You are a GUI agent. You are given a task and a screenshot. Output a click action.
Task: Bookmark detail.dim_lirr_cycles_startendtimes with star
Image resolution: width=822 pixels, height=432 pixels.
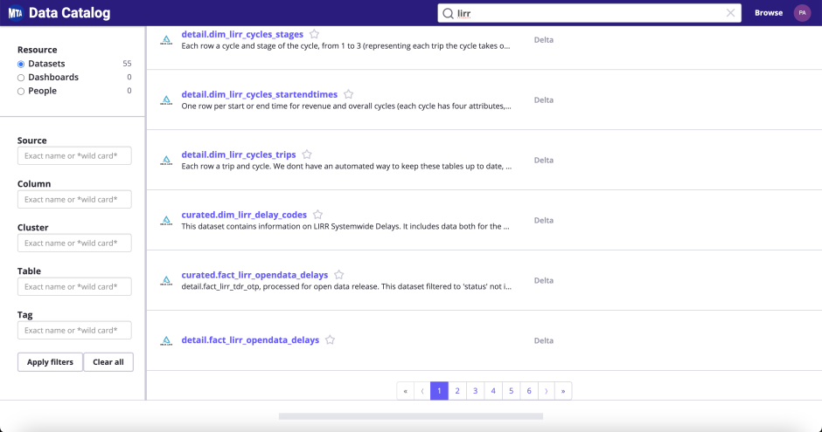pos(349,94)
